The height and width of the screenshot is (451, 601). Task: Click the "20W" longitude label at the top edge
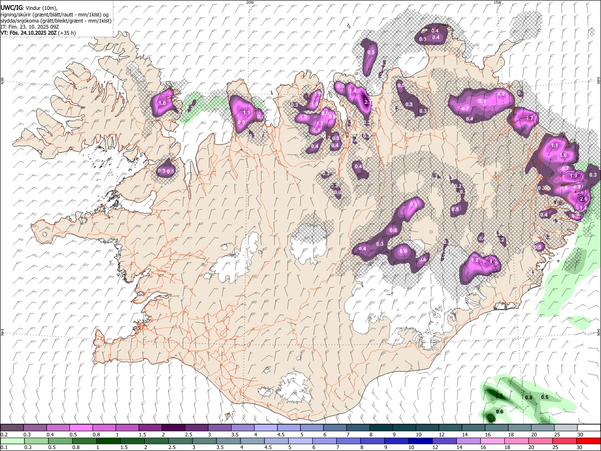250,2
